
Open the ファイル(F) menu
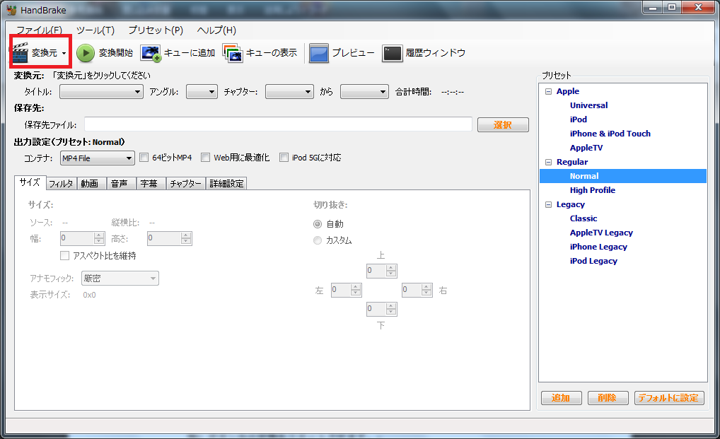pyautogui.click(x=40, y=30)
